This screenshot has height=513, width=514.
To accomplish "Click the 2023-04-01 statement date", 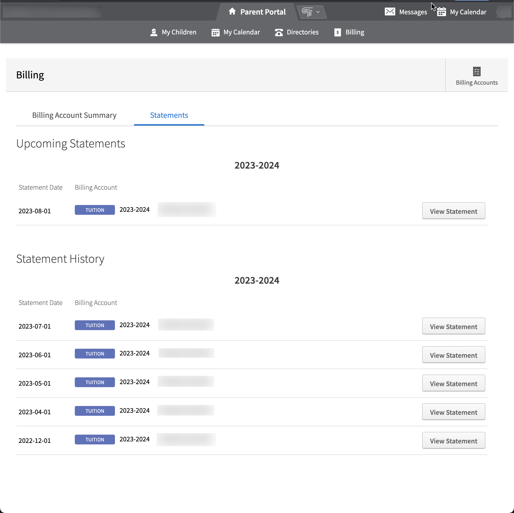I will [x=35, y=412].
